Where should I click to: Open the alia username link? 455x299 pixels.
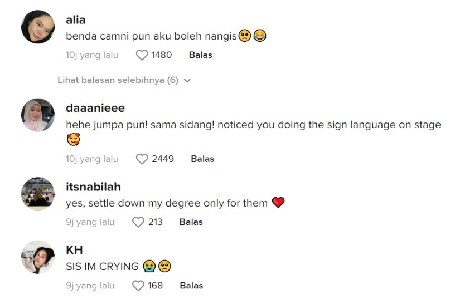point(76,20)
